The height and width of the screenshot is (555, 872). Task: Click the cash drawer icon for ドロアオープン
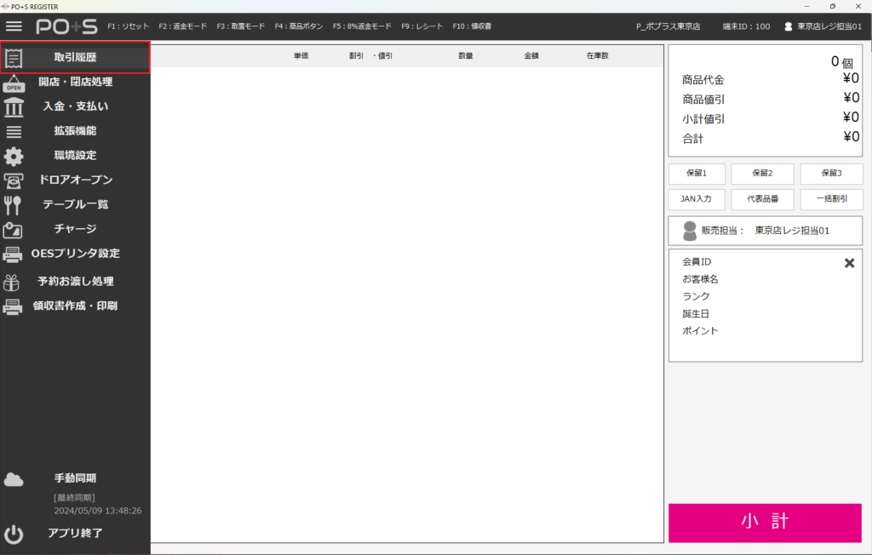pyautogui.click(x=14, y=180)
